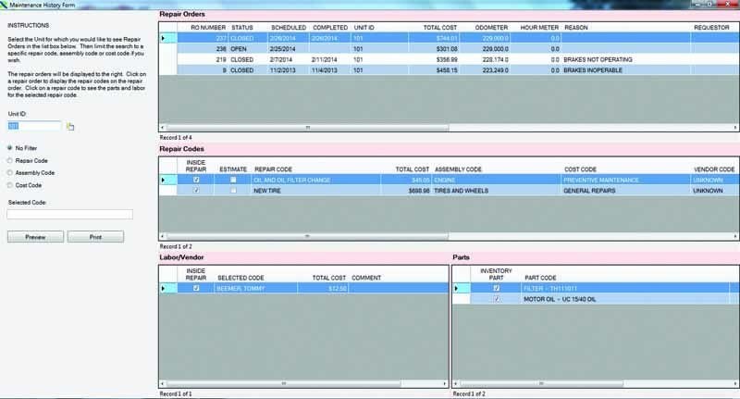740x399 pixels.
Task: Uncheck Inside Repair for Oil Change row
Action: (x=196, y=180)
